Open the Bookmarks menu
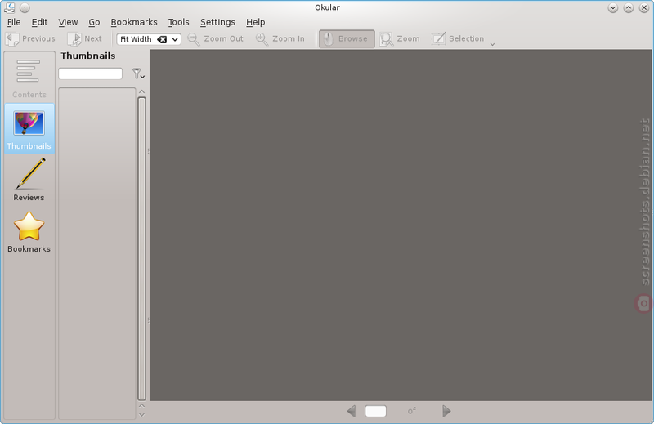This screenshot has height=424, width=654. click(x=134, y=22)
